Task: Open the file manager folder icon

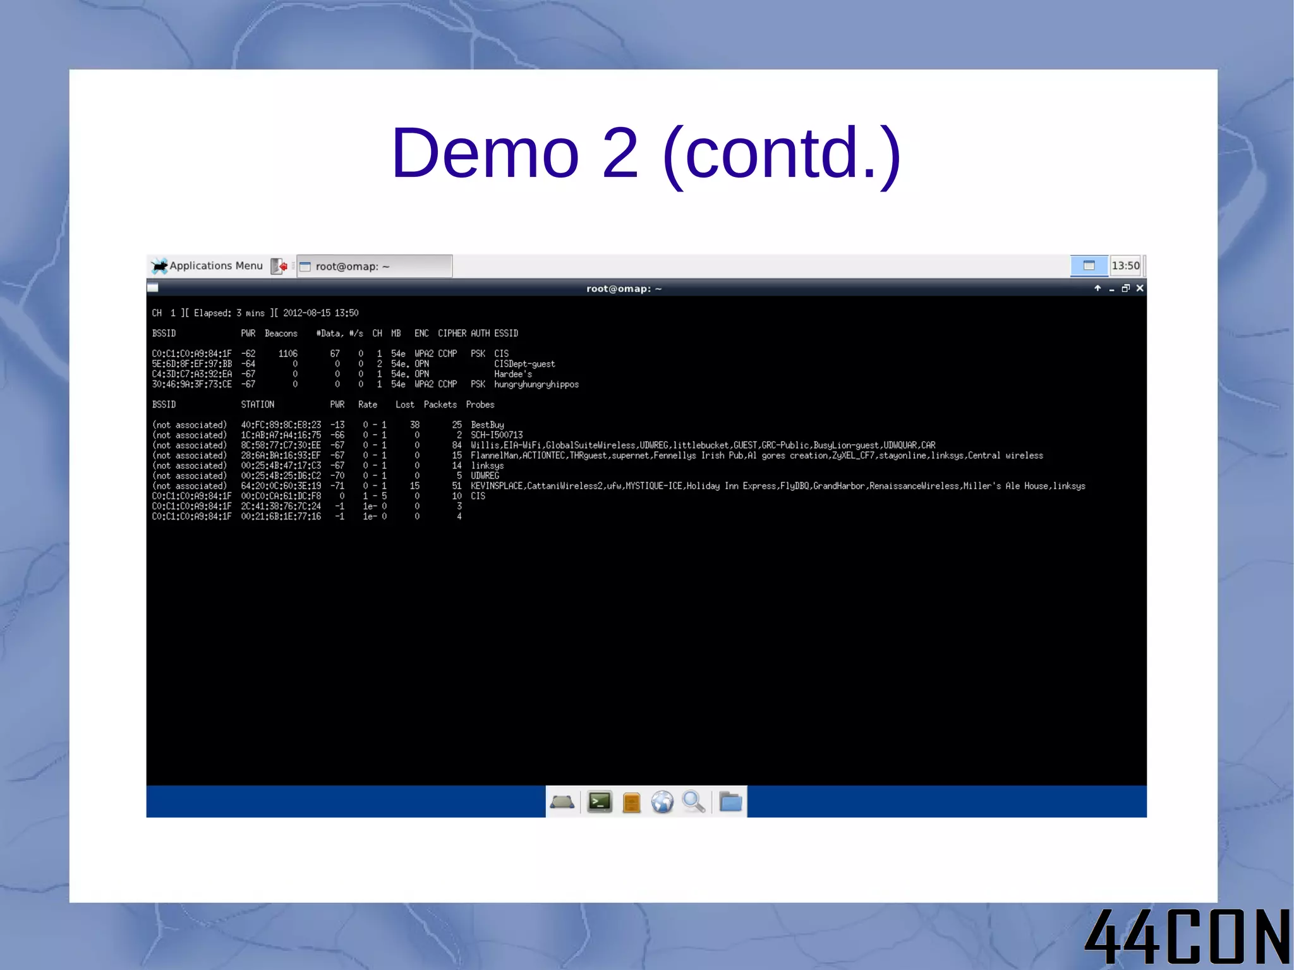Action: coord(730,802)
